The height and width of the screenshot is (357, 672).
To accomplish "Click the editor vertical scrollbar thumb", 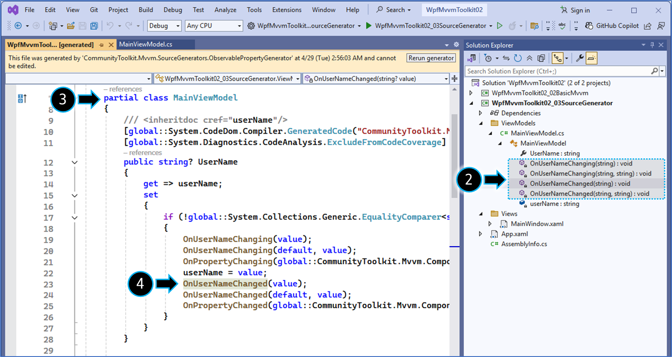I will [x=454, y=156].
